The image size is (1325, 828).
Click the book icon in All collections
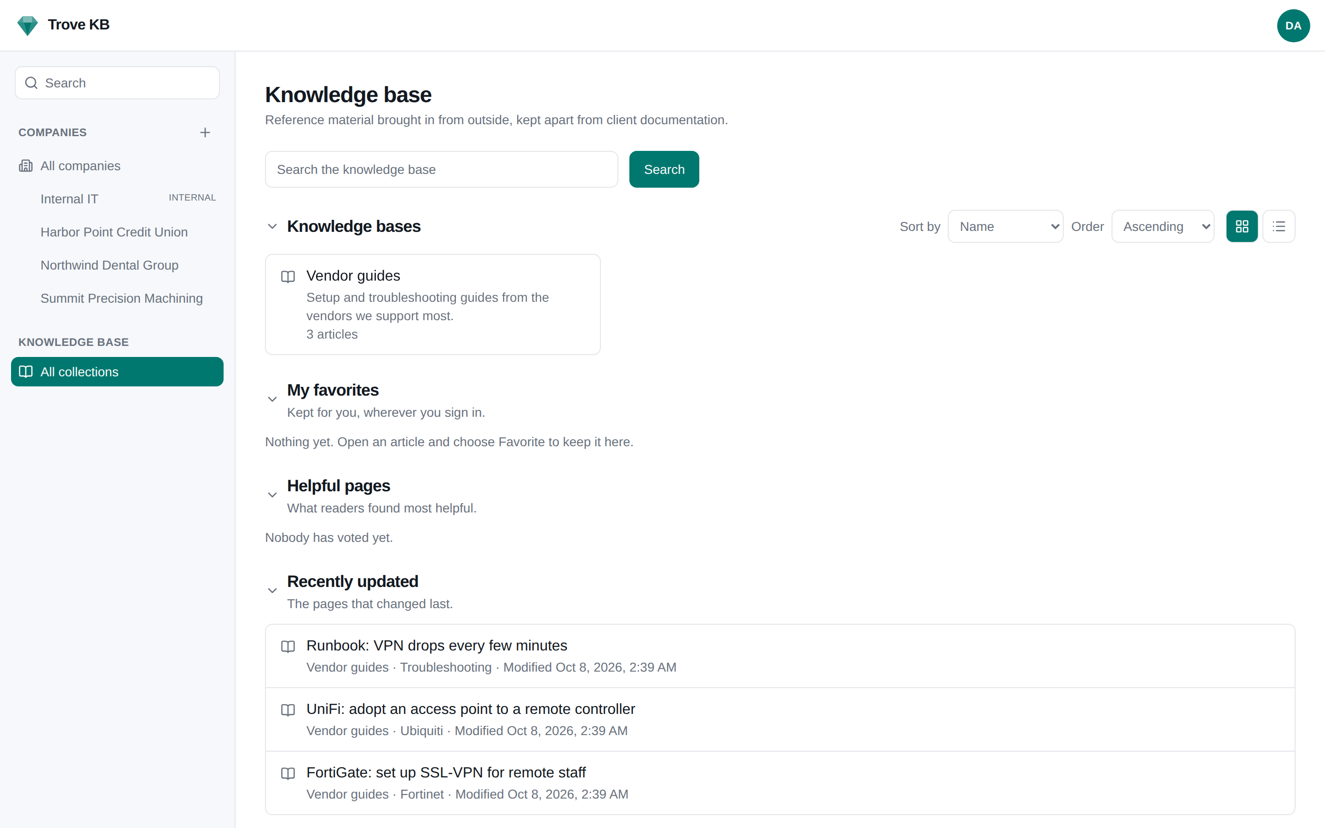pos(26,372)
